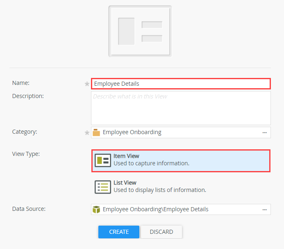The height and width of the screenshot is (249, 284).
Task: Open the Data Source browse ellipsis
Action: (x=265, y=210)
